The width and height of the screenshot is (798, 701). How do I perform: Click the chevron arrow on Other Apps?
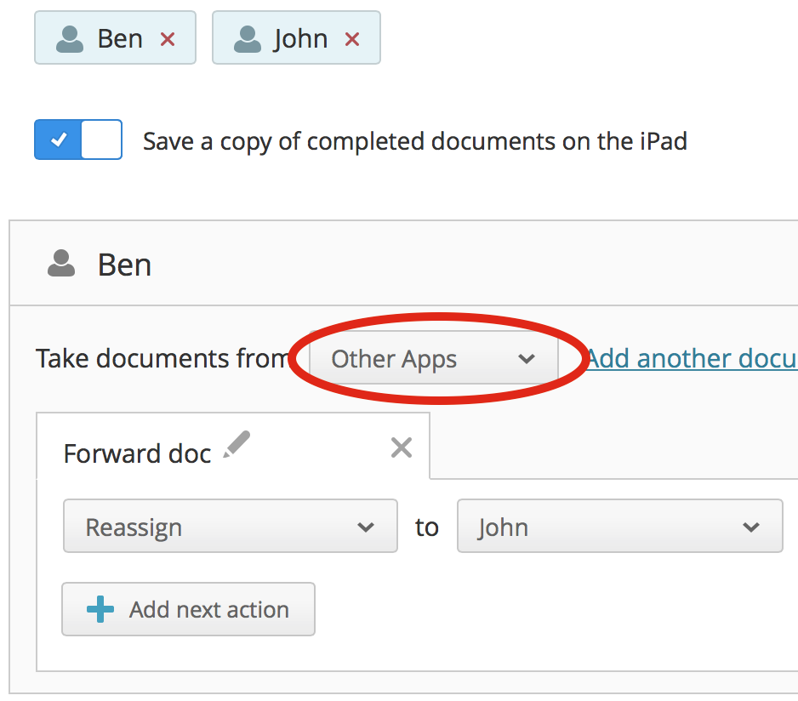tap(527, 359)
